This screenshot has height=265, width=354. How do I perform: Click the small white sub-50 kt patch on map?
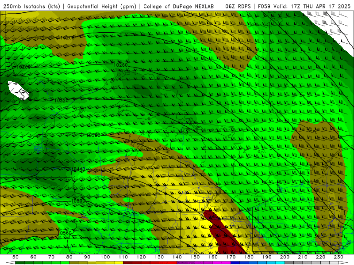[18, 91]
